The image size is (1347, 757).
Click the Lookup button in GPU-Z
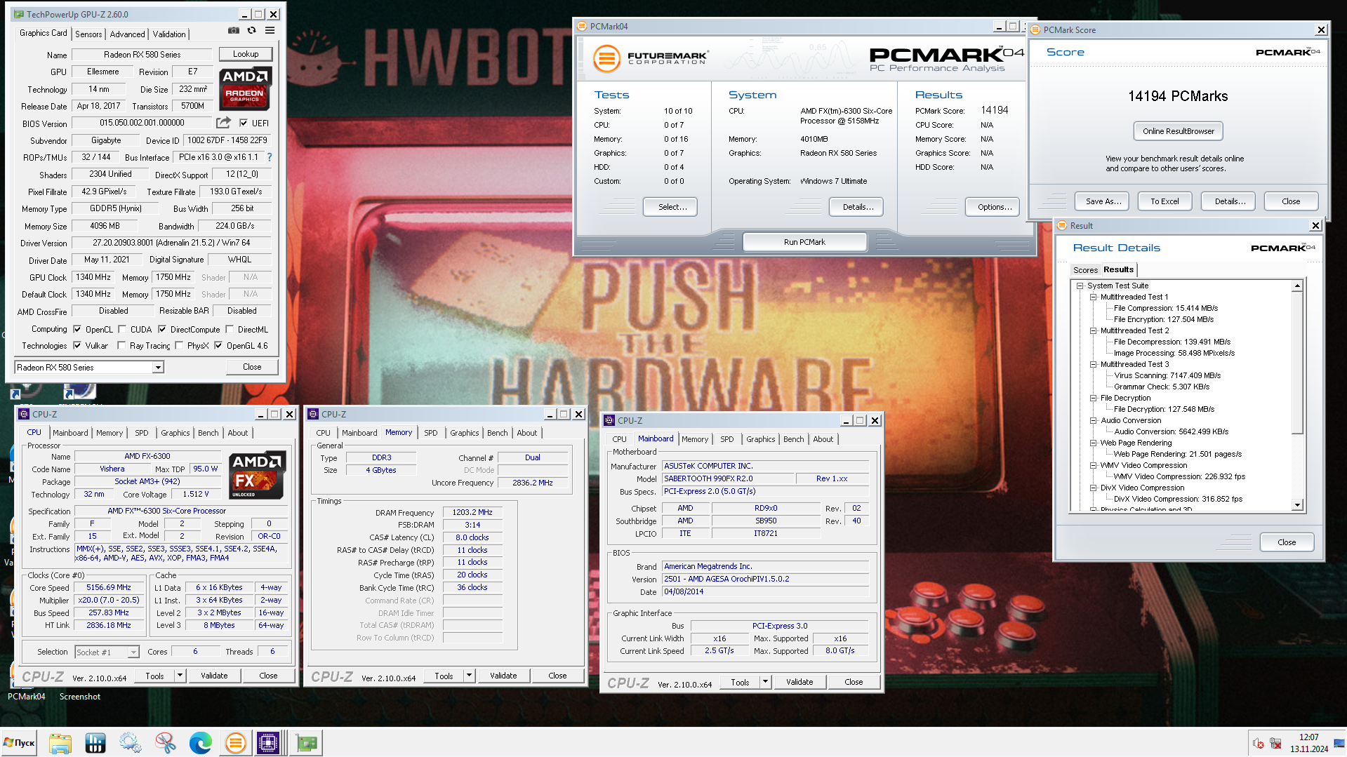click(x=246, y=54)
